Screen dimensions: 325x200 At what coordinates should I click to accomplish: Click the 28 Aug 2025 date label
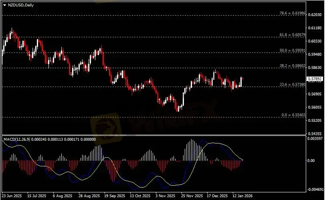[89, 196]
